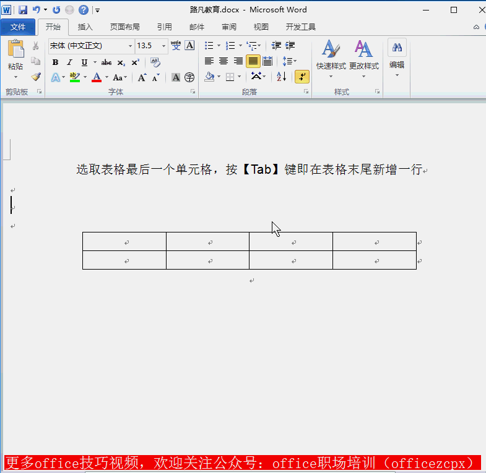Apply strikethrough formatting
This screenshot has width=486, height=473.
[x=106, y=62]
